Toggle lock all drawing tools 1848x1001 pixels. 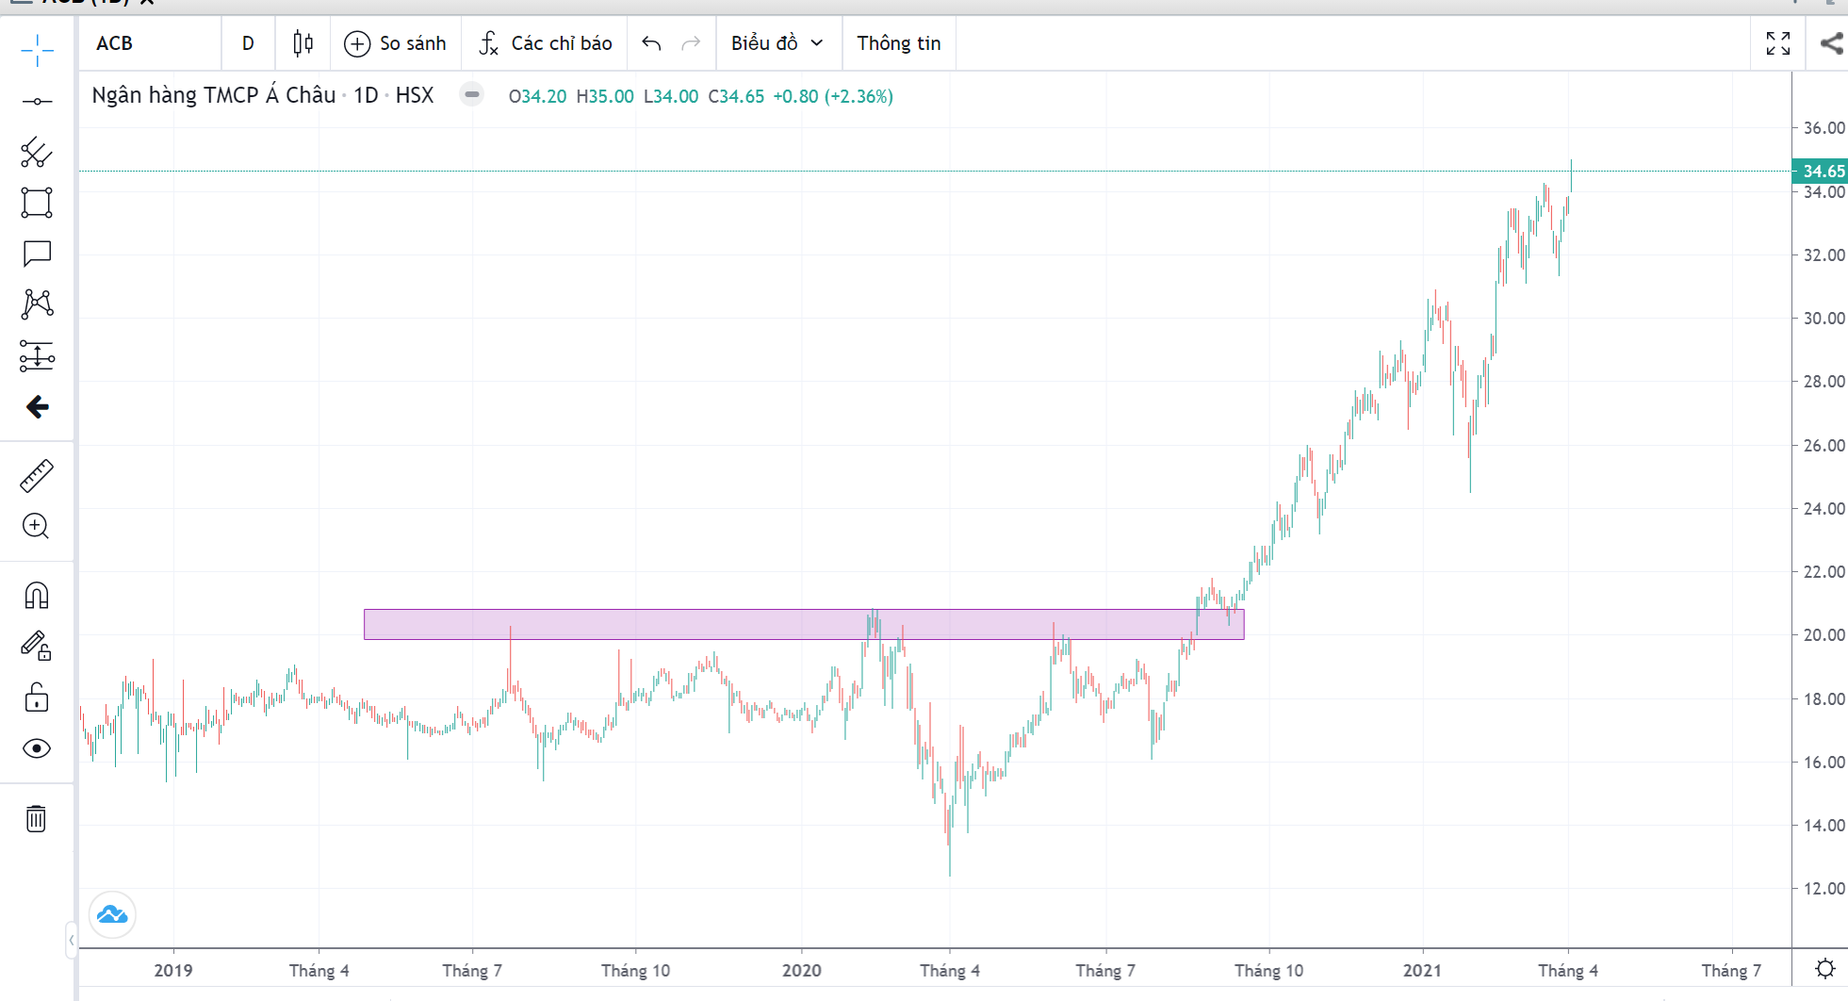(37, 697)
